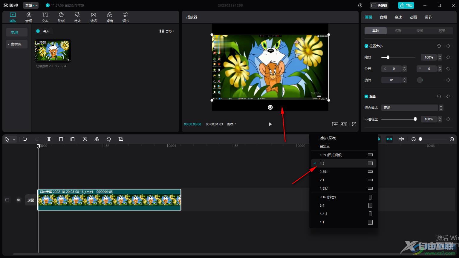The image size is (459, 258).
Task: Open the help question mark icon
Action: point(360,5)
